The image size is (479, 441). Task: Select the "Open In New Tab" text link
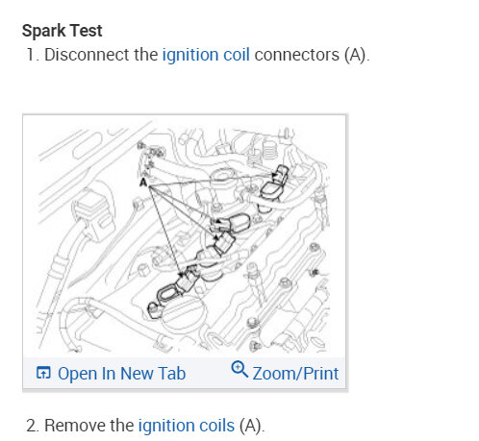pos(121,374)
